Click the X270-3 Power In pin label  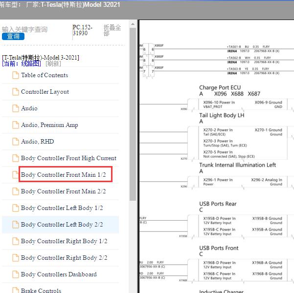tap(218, 141)
